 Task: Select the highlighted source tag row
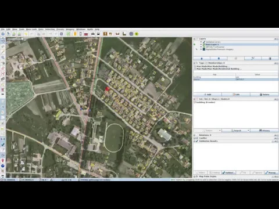coord(236,80)
